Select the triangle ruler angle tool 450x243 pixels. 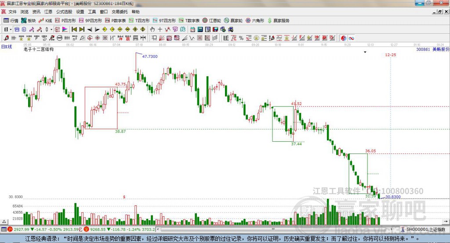[82, 38]
